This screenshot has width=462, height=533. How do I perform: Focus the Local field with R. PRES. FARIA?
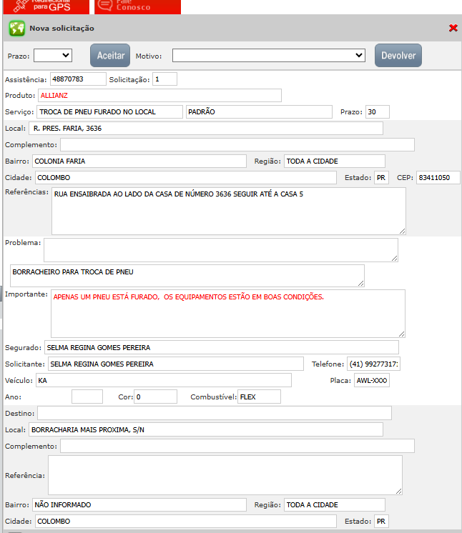coord(206,129)
